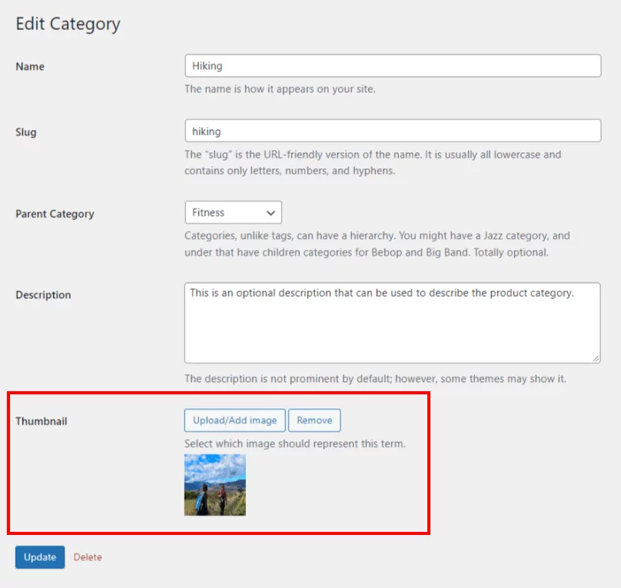Click the Slug field label
The image size is (621, 588).
[x=26, y=132]
